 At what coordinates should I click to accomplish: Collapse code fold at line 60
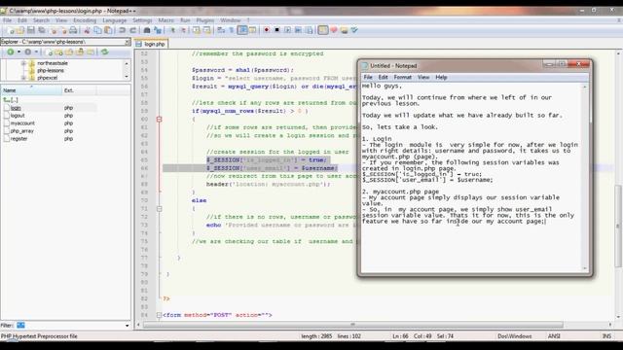tap(159, 119)
